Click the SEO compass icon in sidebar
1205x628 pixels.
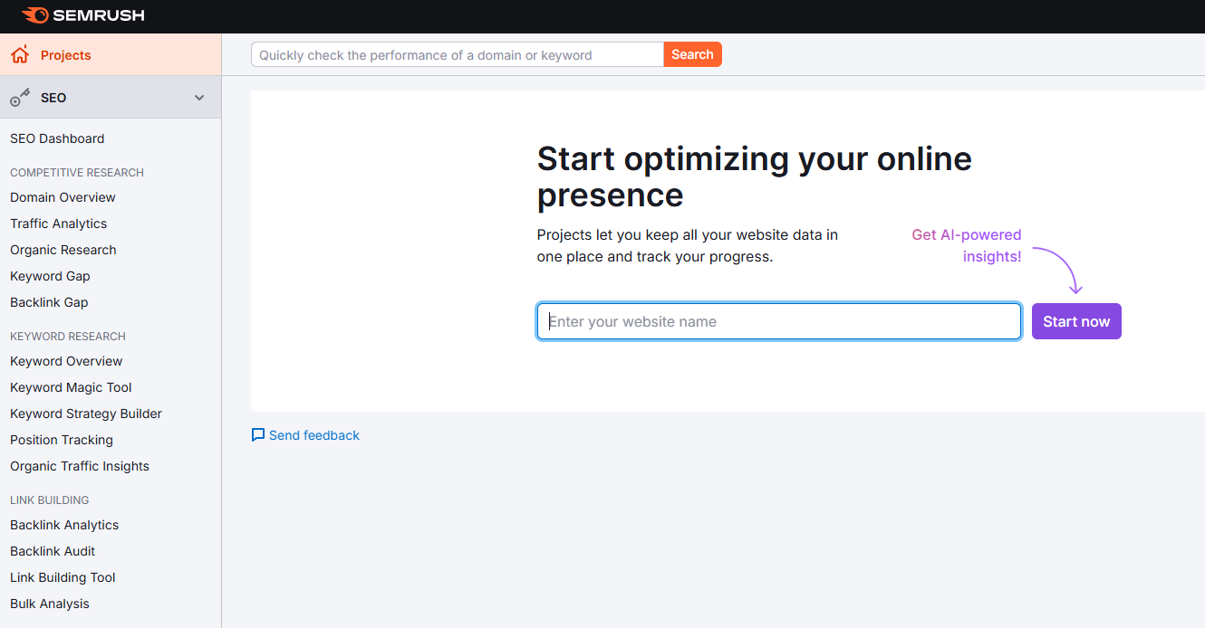point(19,97)
